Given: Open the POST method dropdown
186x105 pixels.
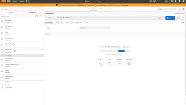Looking at the screenshot, I should (51, 18).
